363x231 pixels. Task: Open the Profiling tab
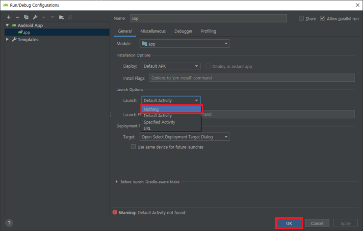[x=208, y=31]
